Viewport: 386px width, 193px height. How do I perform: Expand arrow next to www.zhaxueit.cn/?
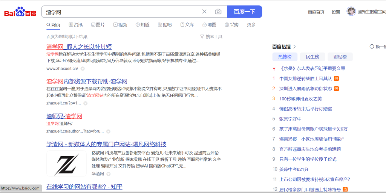(x=83, y=69)
